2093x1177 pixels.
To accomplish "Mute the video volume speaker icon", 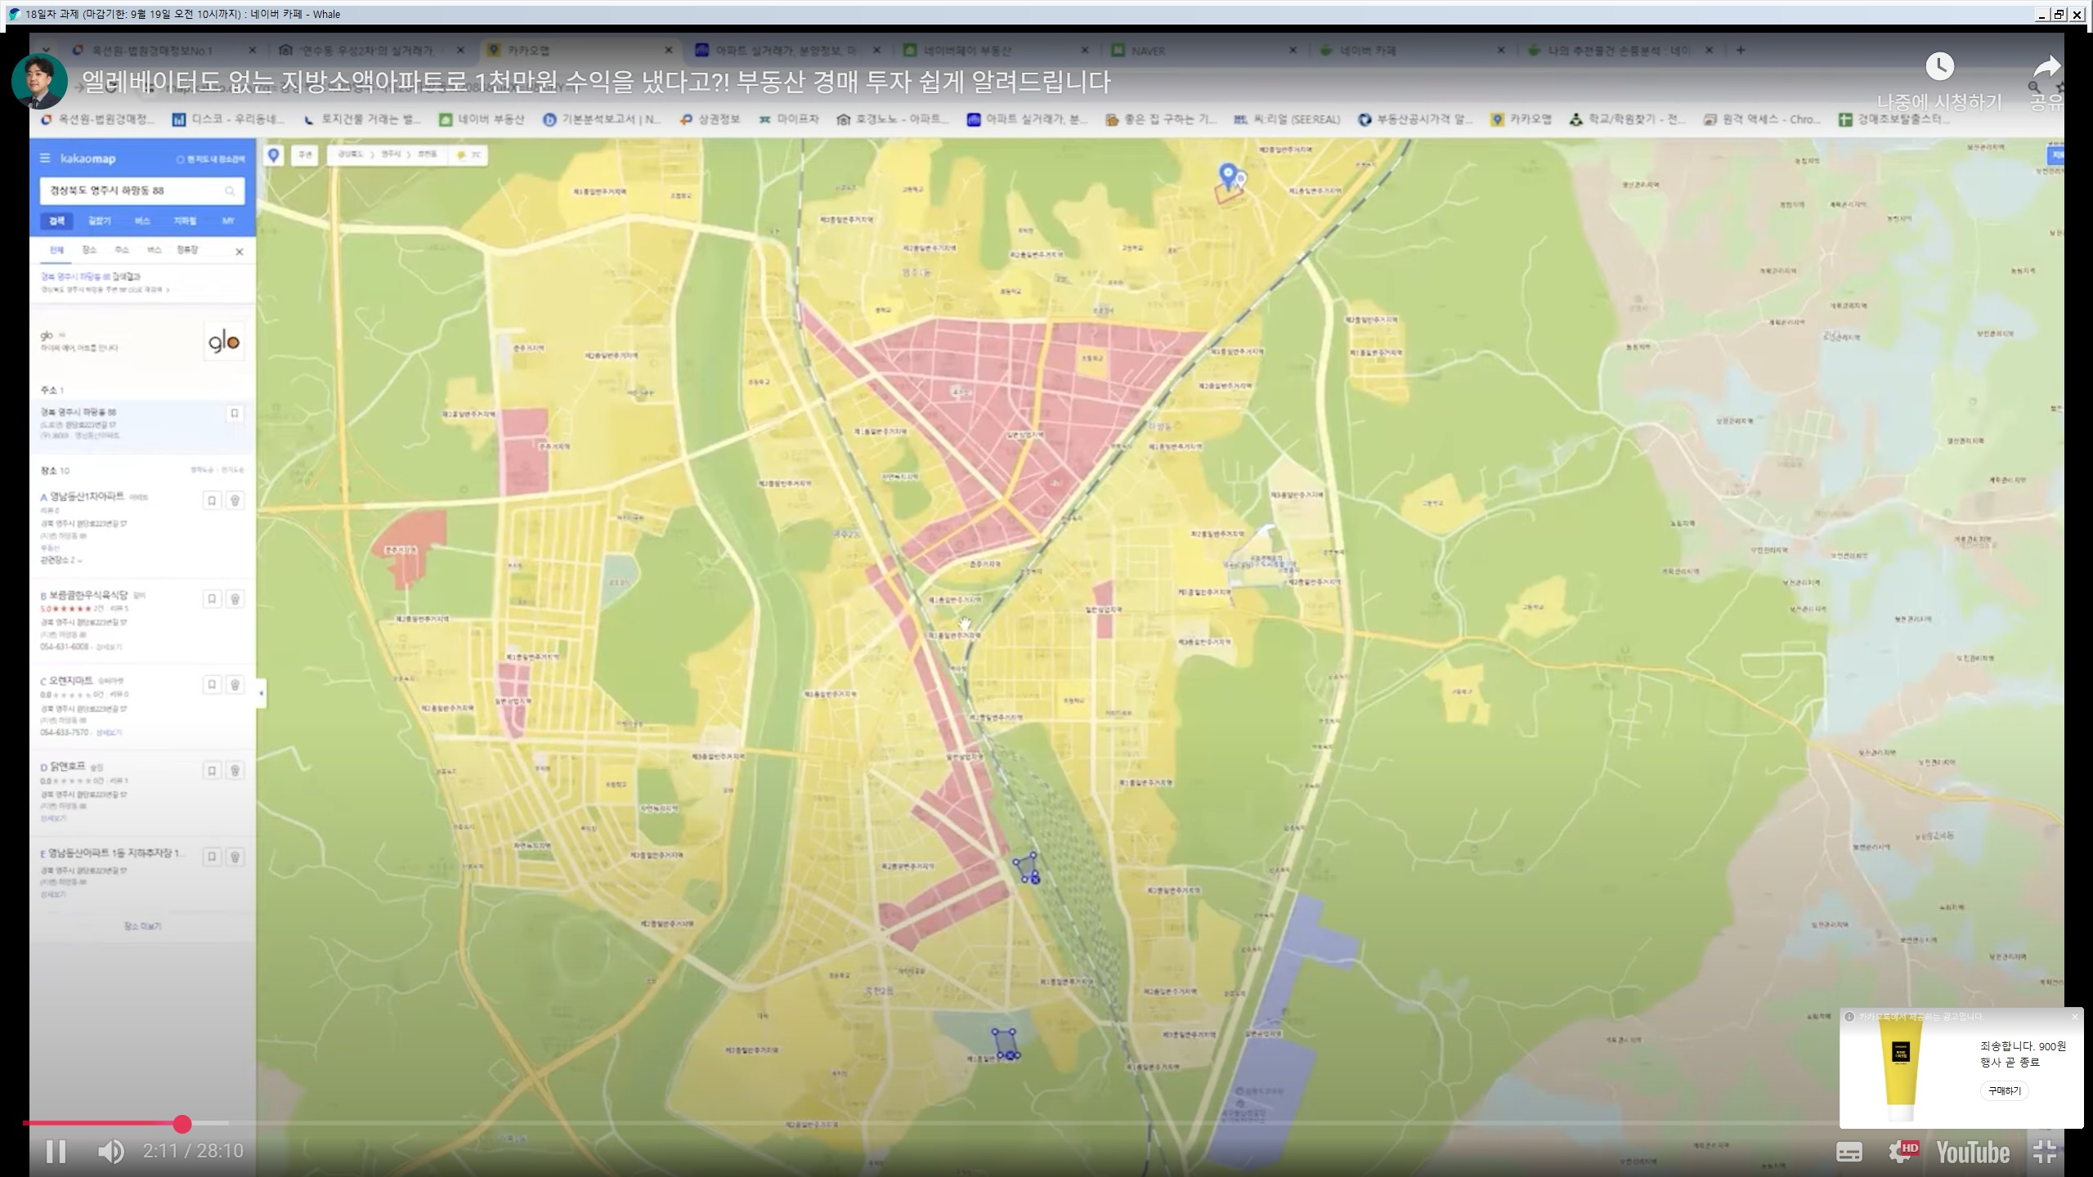I will [x=110, y=1152].
